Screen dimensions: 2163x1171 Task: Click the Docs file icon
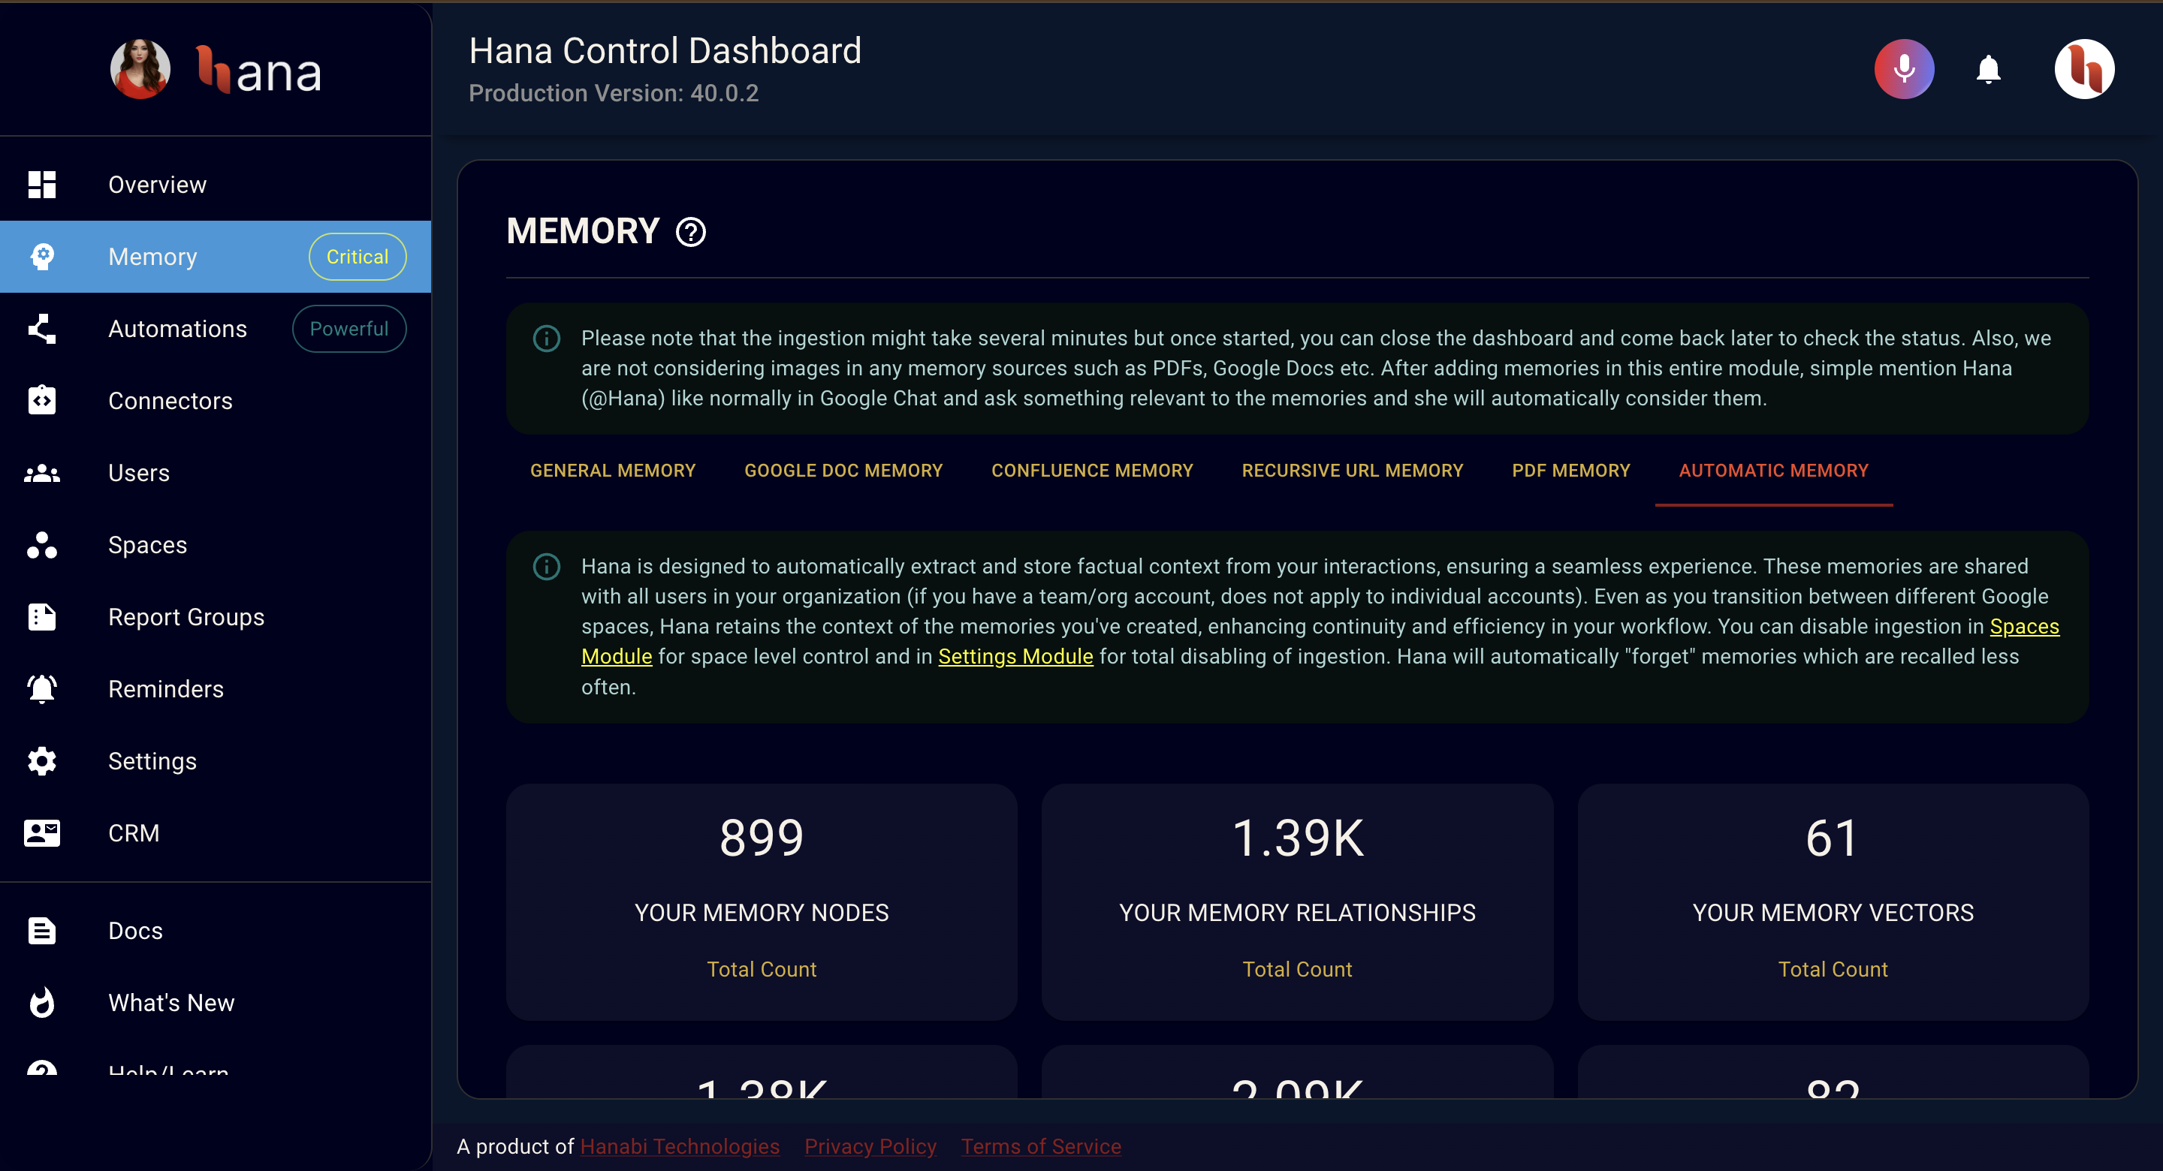(x=42, y=931)
